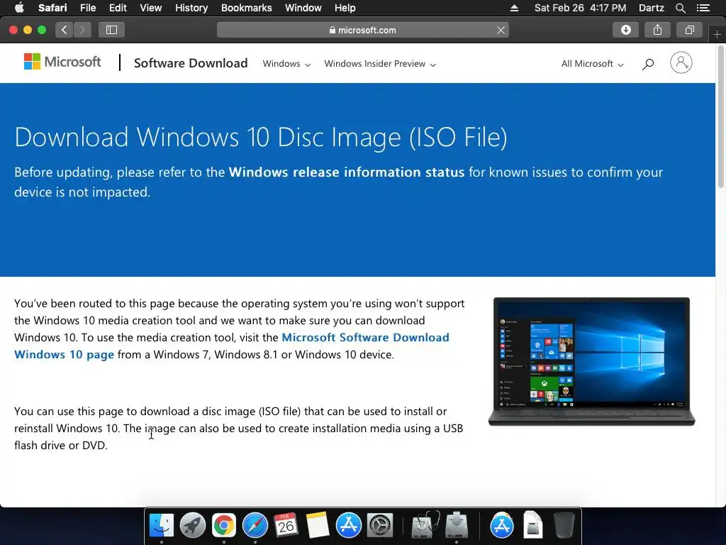Open the File menu

pyautogui.click(x=87, y=8)
